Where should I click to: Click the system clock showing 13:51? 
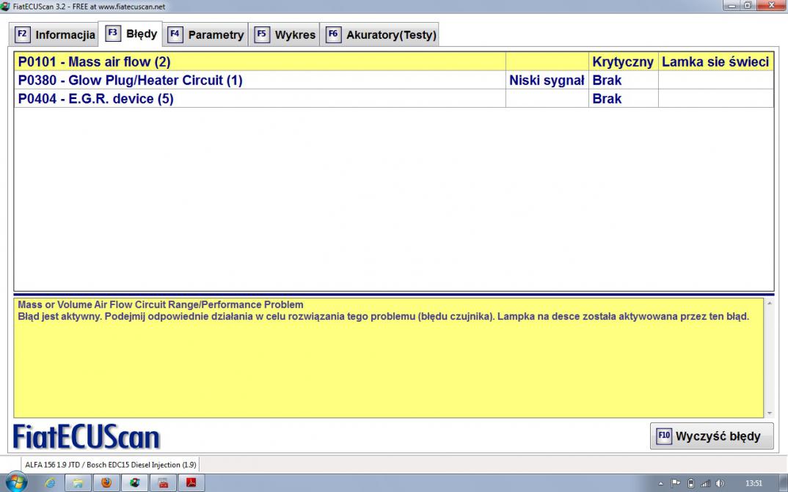click(x=754, y=483)
